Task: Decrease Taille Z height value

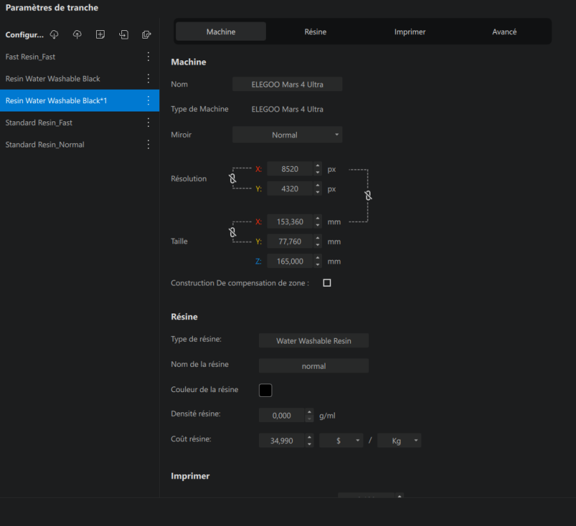Action: click(318, 265)
